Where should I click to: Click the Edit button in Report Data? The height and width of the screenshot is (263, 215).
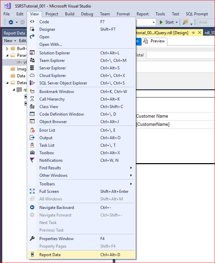pyautogui.click(x=23, y=41)
